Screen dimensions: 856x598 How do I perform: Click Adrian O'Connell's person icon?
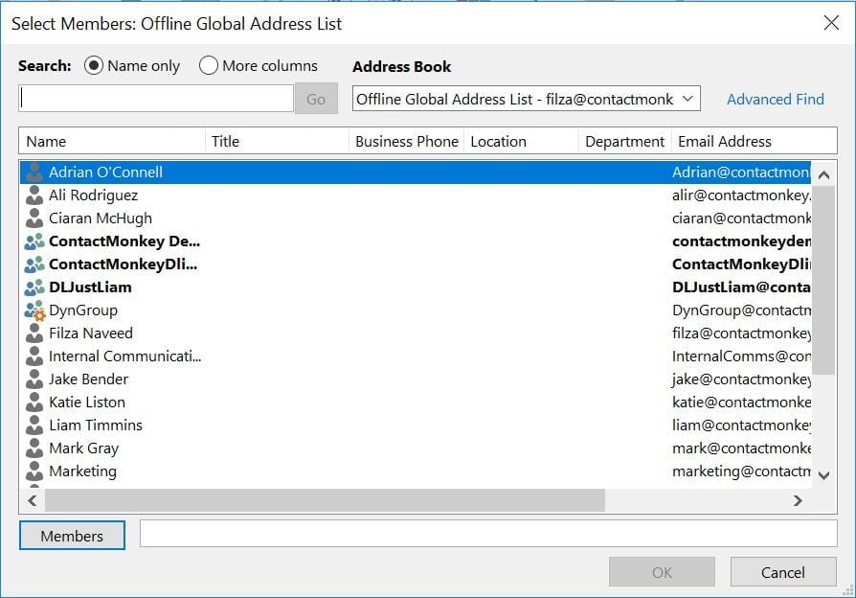click(x=34, y=172)
